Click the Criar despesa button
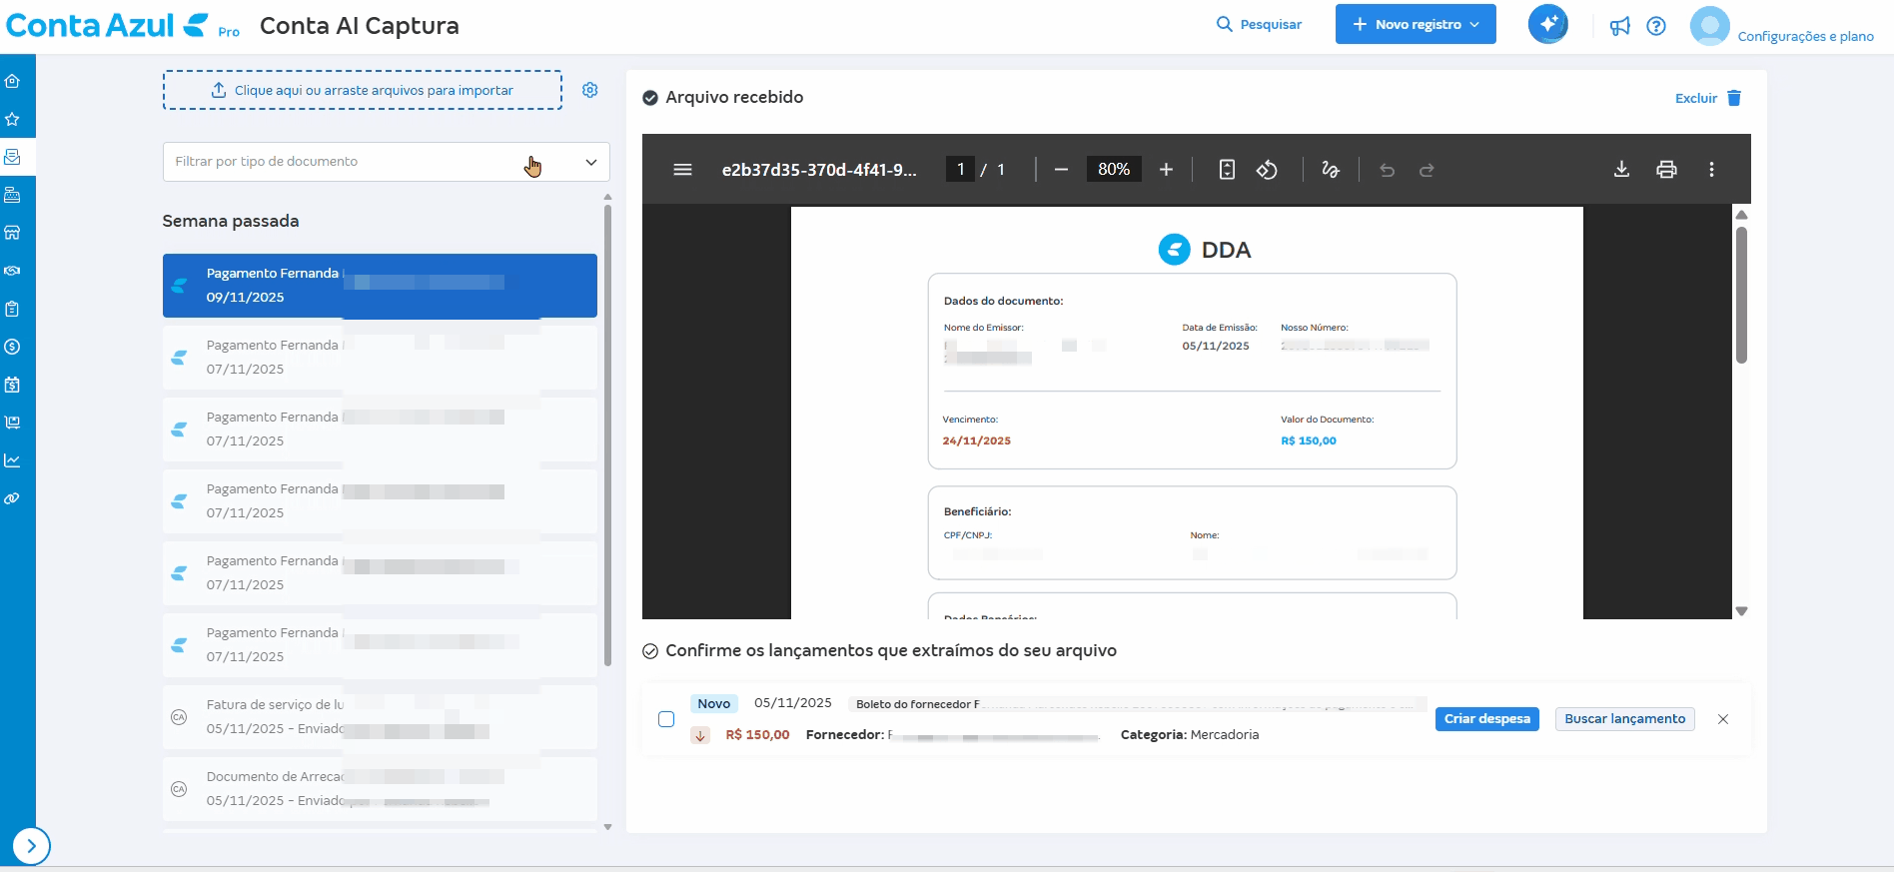Viewport: 1894px width, 872px height. (1486, 719)
